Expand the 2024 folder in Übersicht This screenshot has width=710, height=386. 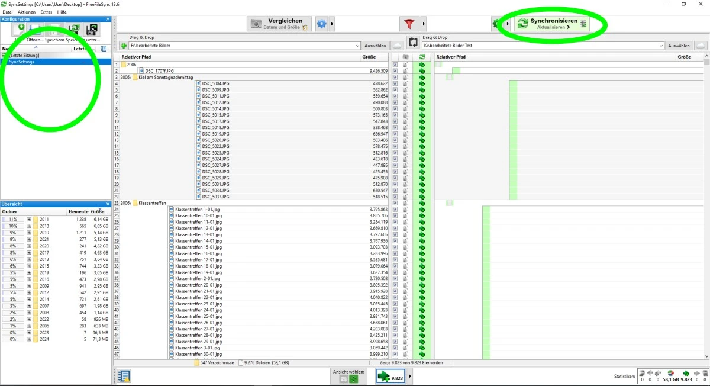pyautogui.click(x=29, y=339)
